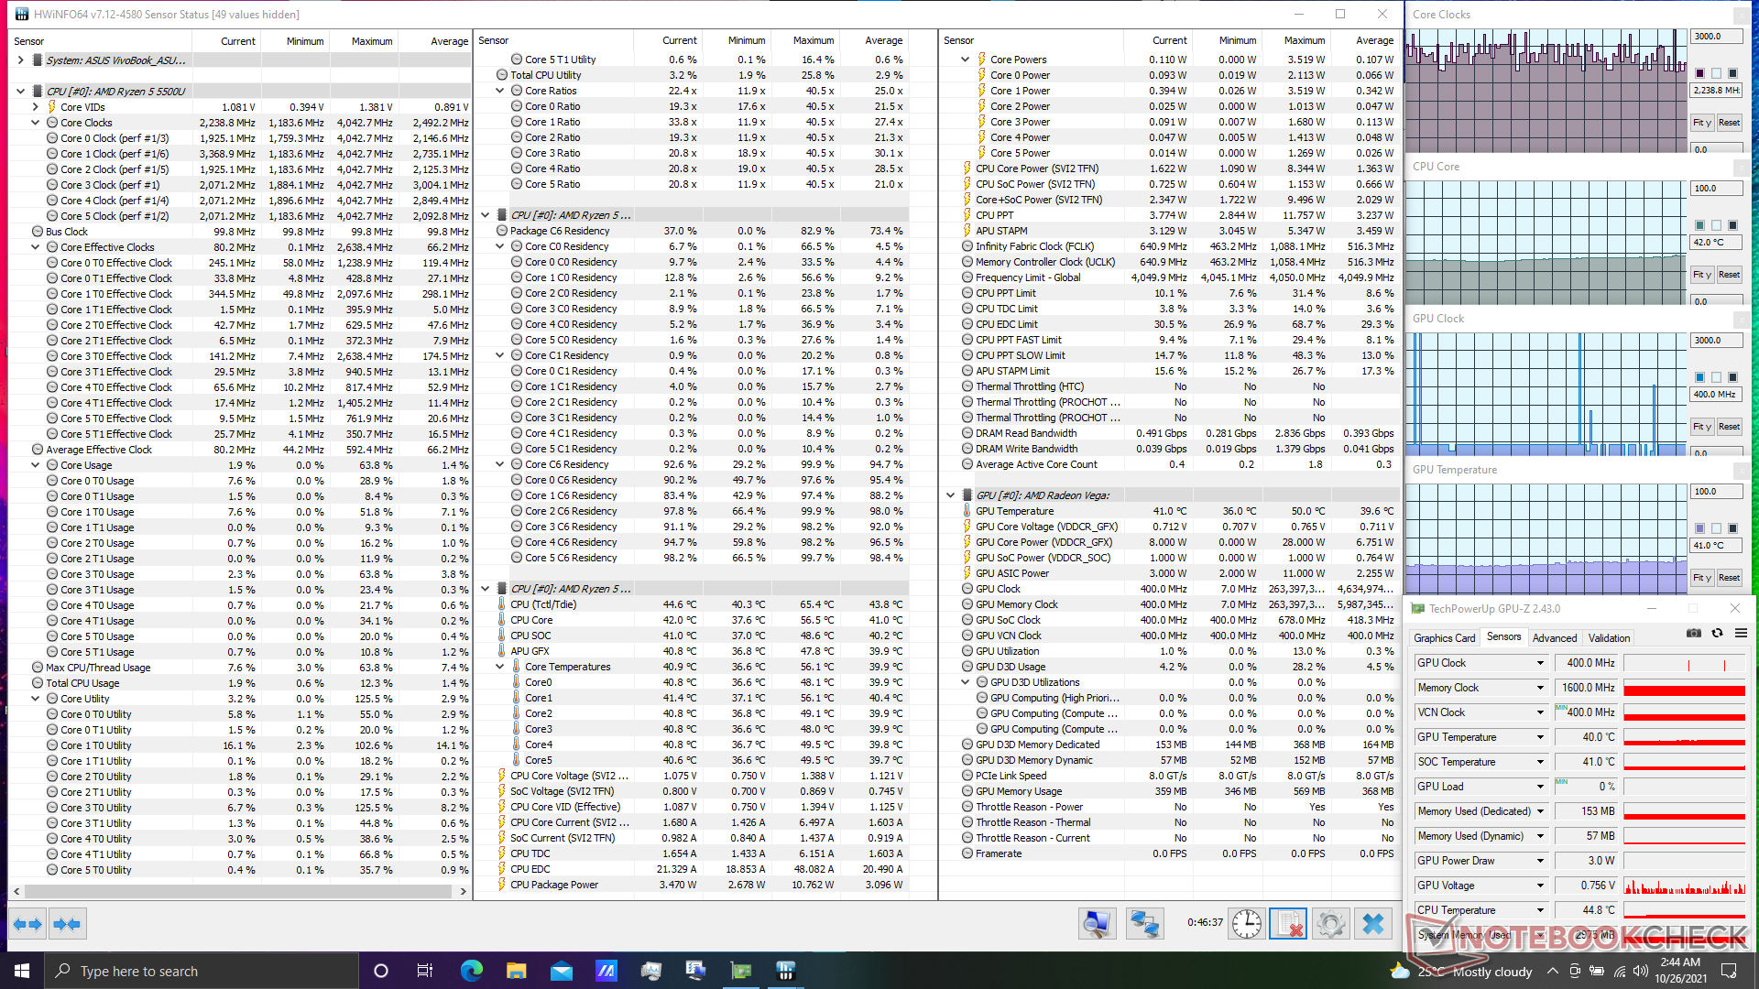This screenshot has width=1759, height=989.
Task: Open the notification center icon
Action: 1729,971
